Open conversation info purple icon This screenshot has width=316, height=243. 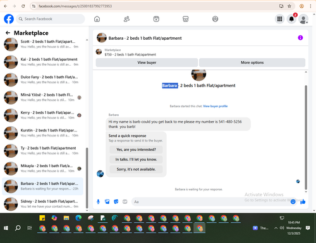[300, 38]
